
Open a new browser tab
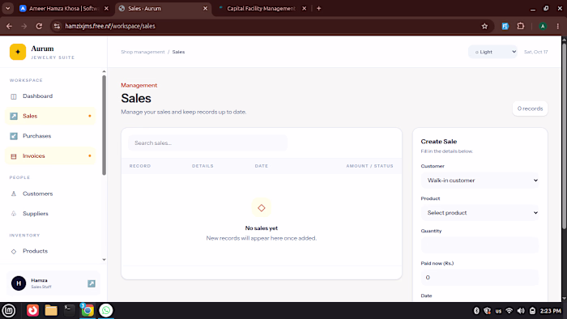(x=318, y=8)
